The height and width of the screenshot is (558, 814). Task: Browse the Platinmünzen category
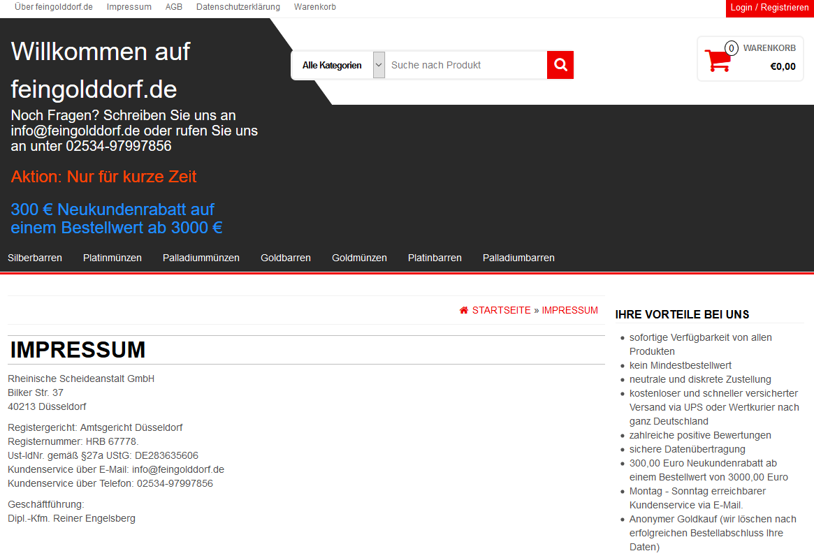point(112,258)
